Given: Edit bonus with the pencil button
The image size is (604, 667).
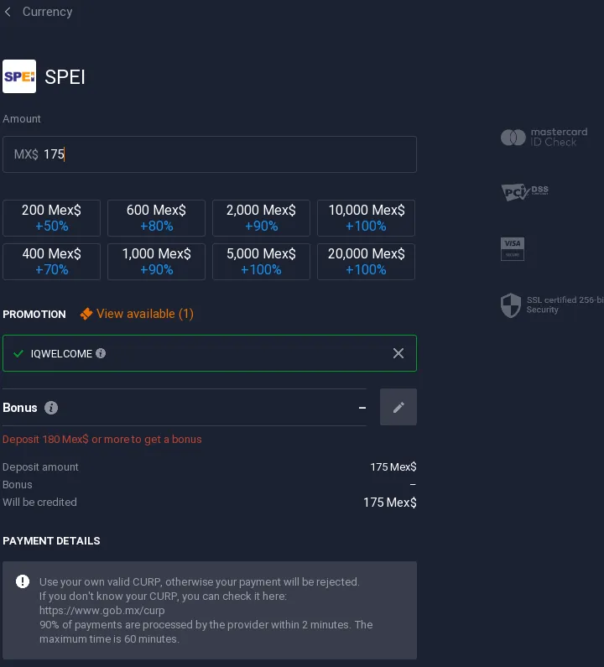Looking at the screenshot, I should 398,407.
